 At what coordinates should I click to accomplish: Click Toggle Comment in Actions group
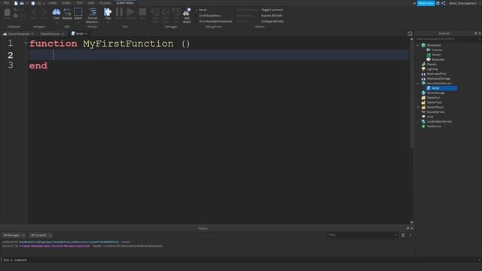click(x=273, y=10)
